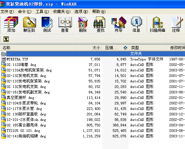Viewport: 185px width, 149px height.
Task: Click size value 223,400
Action: pos(93,109)
